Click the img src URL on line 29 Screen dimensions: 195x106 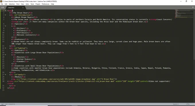(58, 79)
